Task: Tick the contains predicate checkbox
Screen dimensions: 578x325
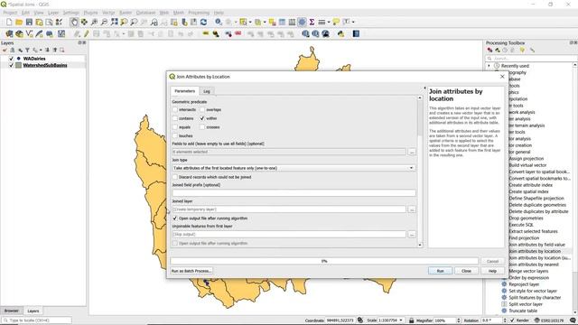Action: click(x=175, y=118)
